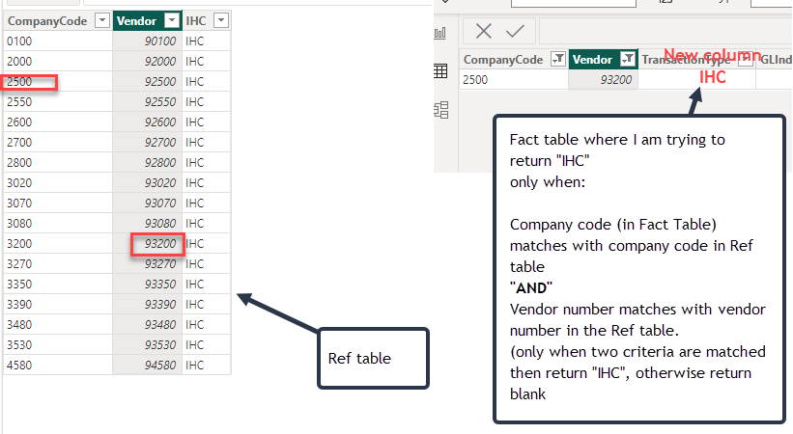Image resolution: width=793 pixels, height=434 pixels.
Task: Select CompanyCode cell 3350
Action: [x=58, y=284]
